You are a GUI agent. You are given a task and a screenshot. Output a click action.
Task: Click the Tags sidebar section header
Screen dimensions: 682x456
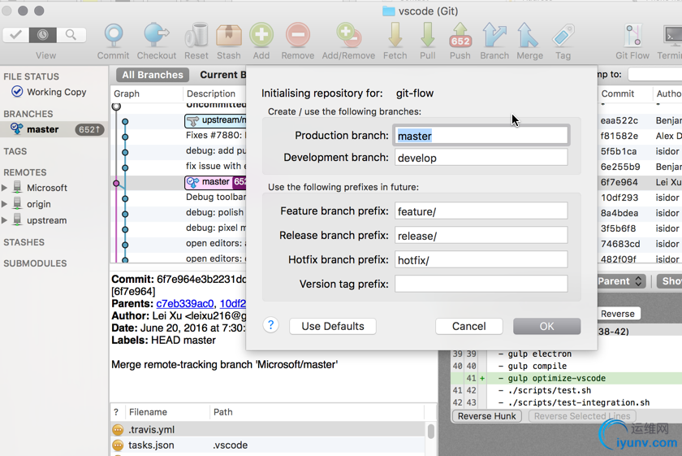coord(15,151)
